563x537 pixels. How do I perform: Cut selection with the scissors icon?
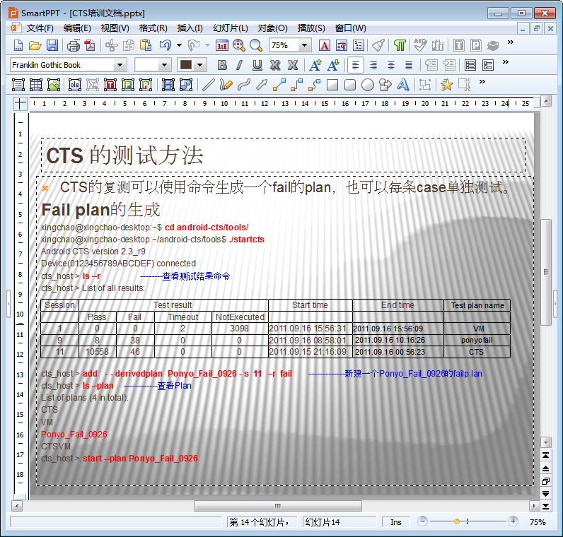point(111,45)
